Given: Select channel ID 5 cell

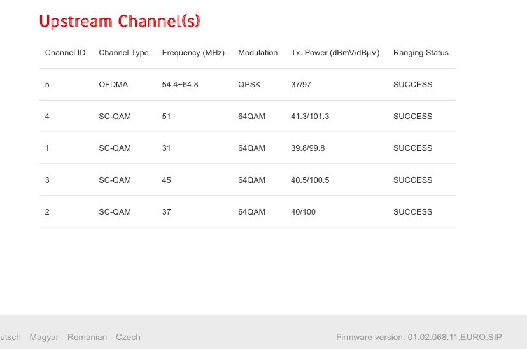Looking at the screenshot, I should coord(47,85).
